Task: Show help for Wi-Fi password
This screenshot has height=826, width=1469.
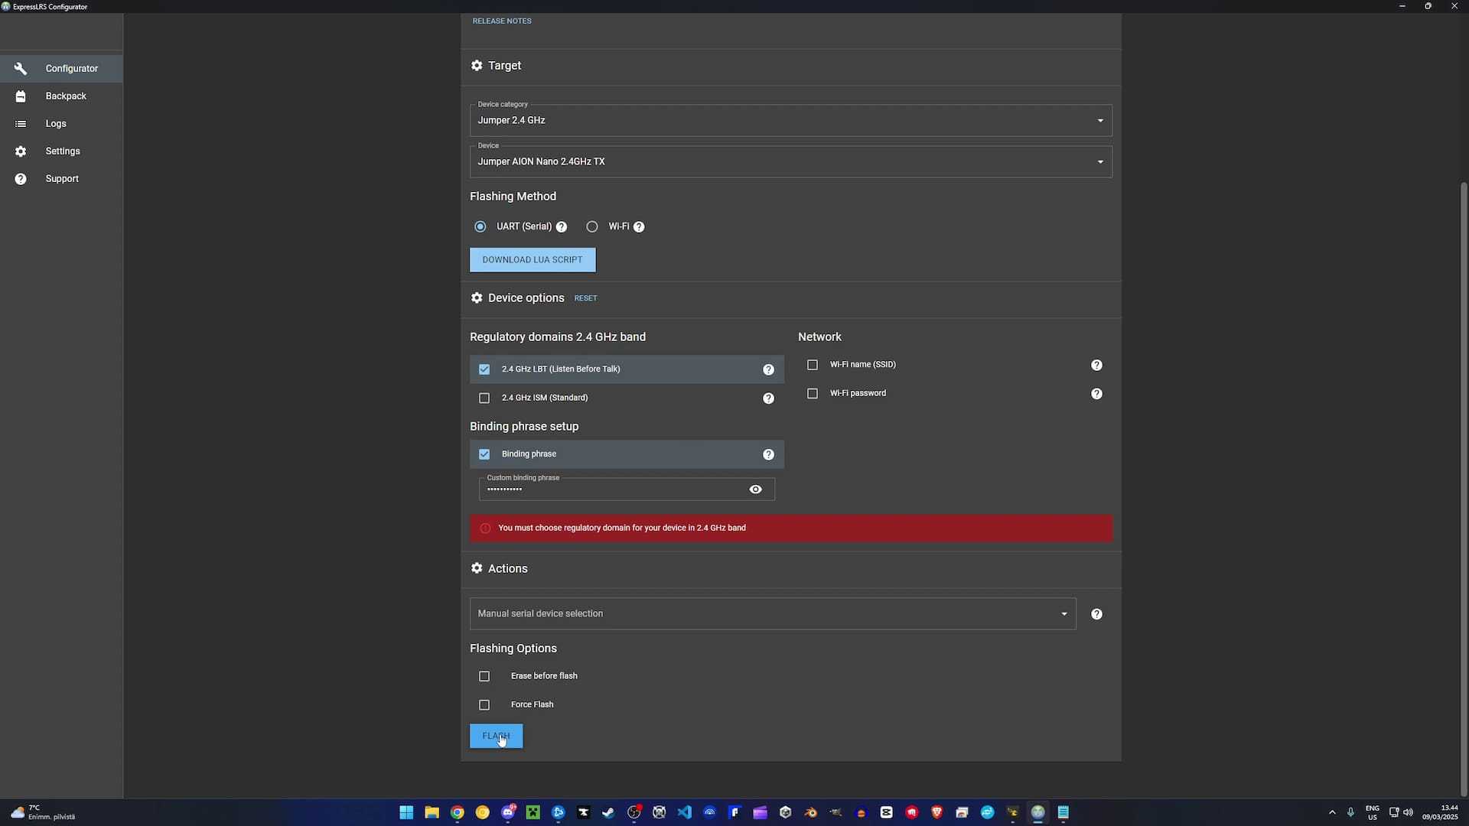Action: [x=1096, y=394]
